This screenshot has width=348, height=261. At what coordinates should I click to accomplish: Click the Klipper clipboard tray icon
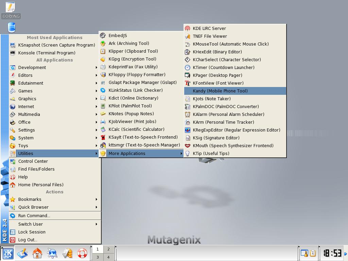click(313, 253)
